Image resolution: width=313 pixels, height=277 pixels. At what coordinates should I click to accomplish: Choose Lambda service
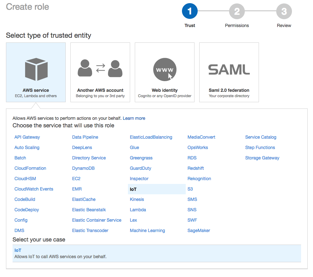(x=138, y=210)
